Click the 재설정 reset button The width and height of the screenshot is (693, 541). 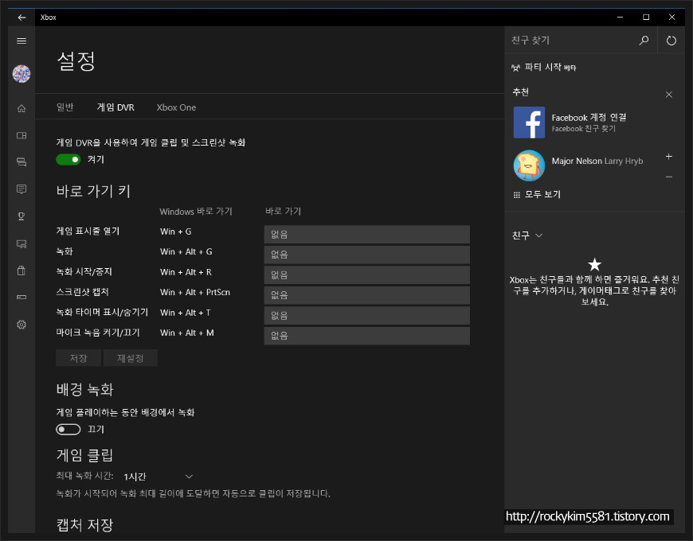[x=131, y=358]
